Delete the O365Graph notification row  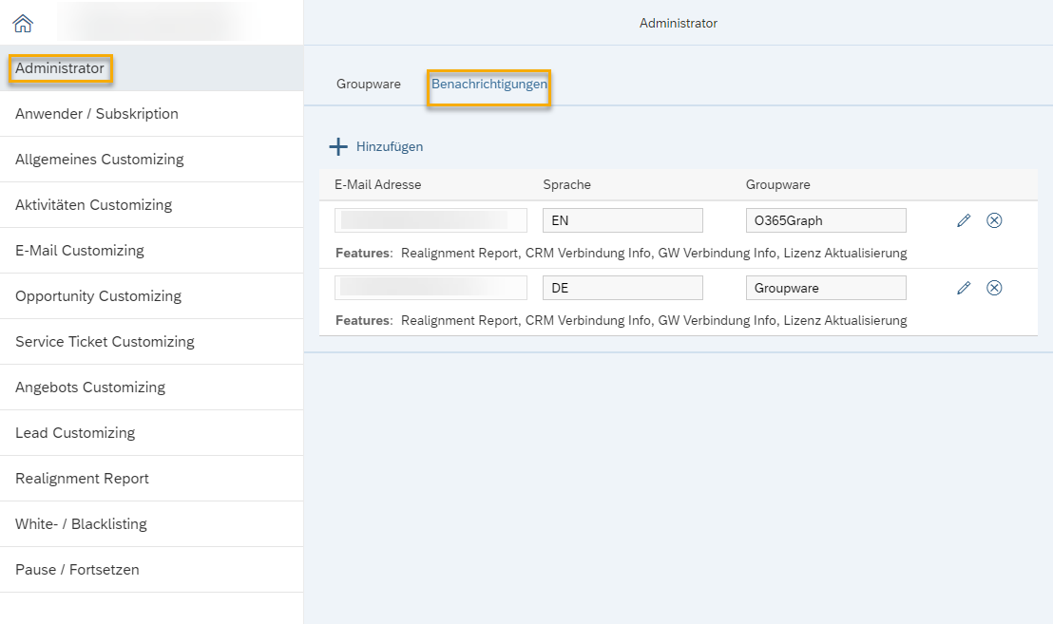coord(994,220)
